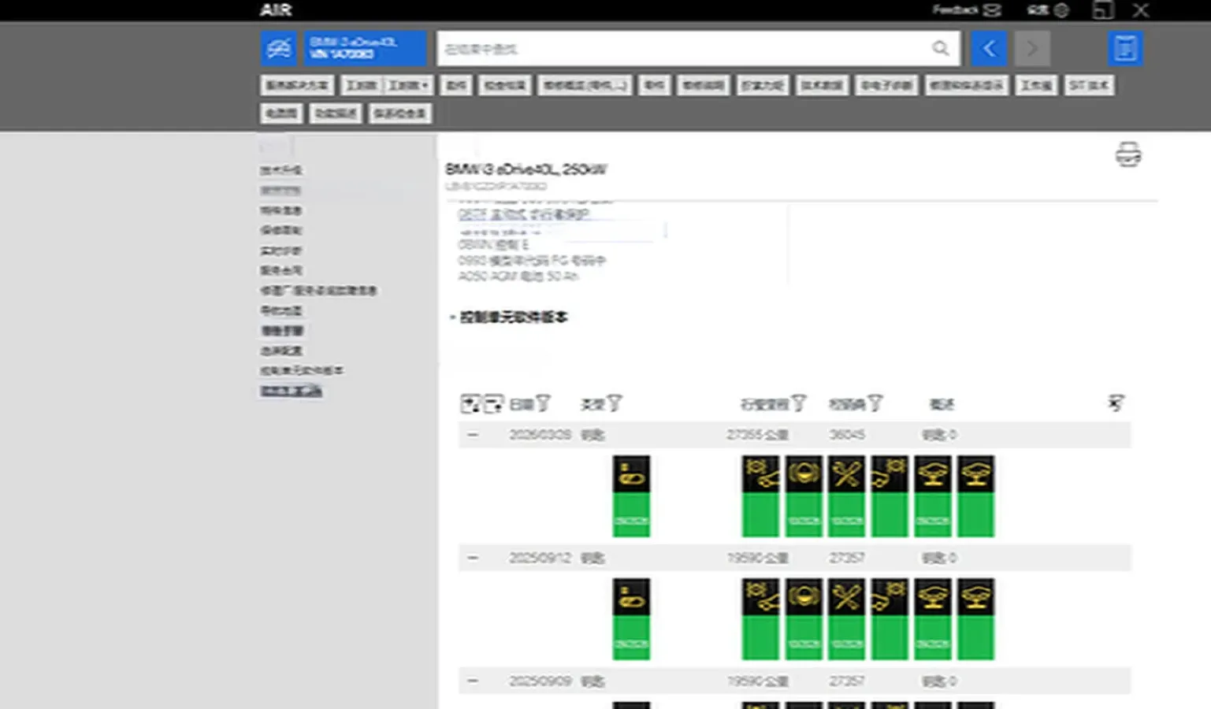This screenshot has width=1211, height=709.
Task: Open the mileage column filter funnel
Action: [x=798, y=404]
